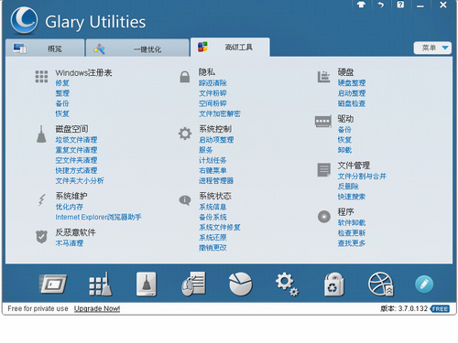The image size is (458, 343).
Task: Open the help question mark icon
Action: [x=400, y=5]
